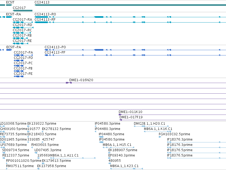Open the CG34113-RP transcript label

45,19
